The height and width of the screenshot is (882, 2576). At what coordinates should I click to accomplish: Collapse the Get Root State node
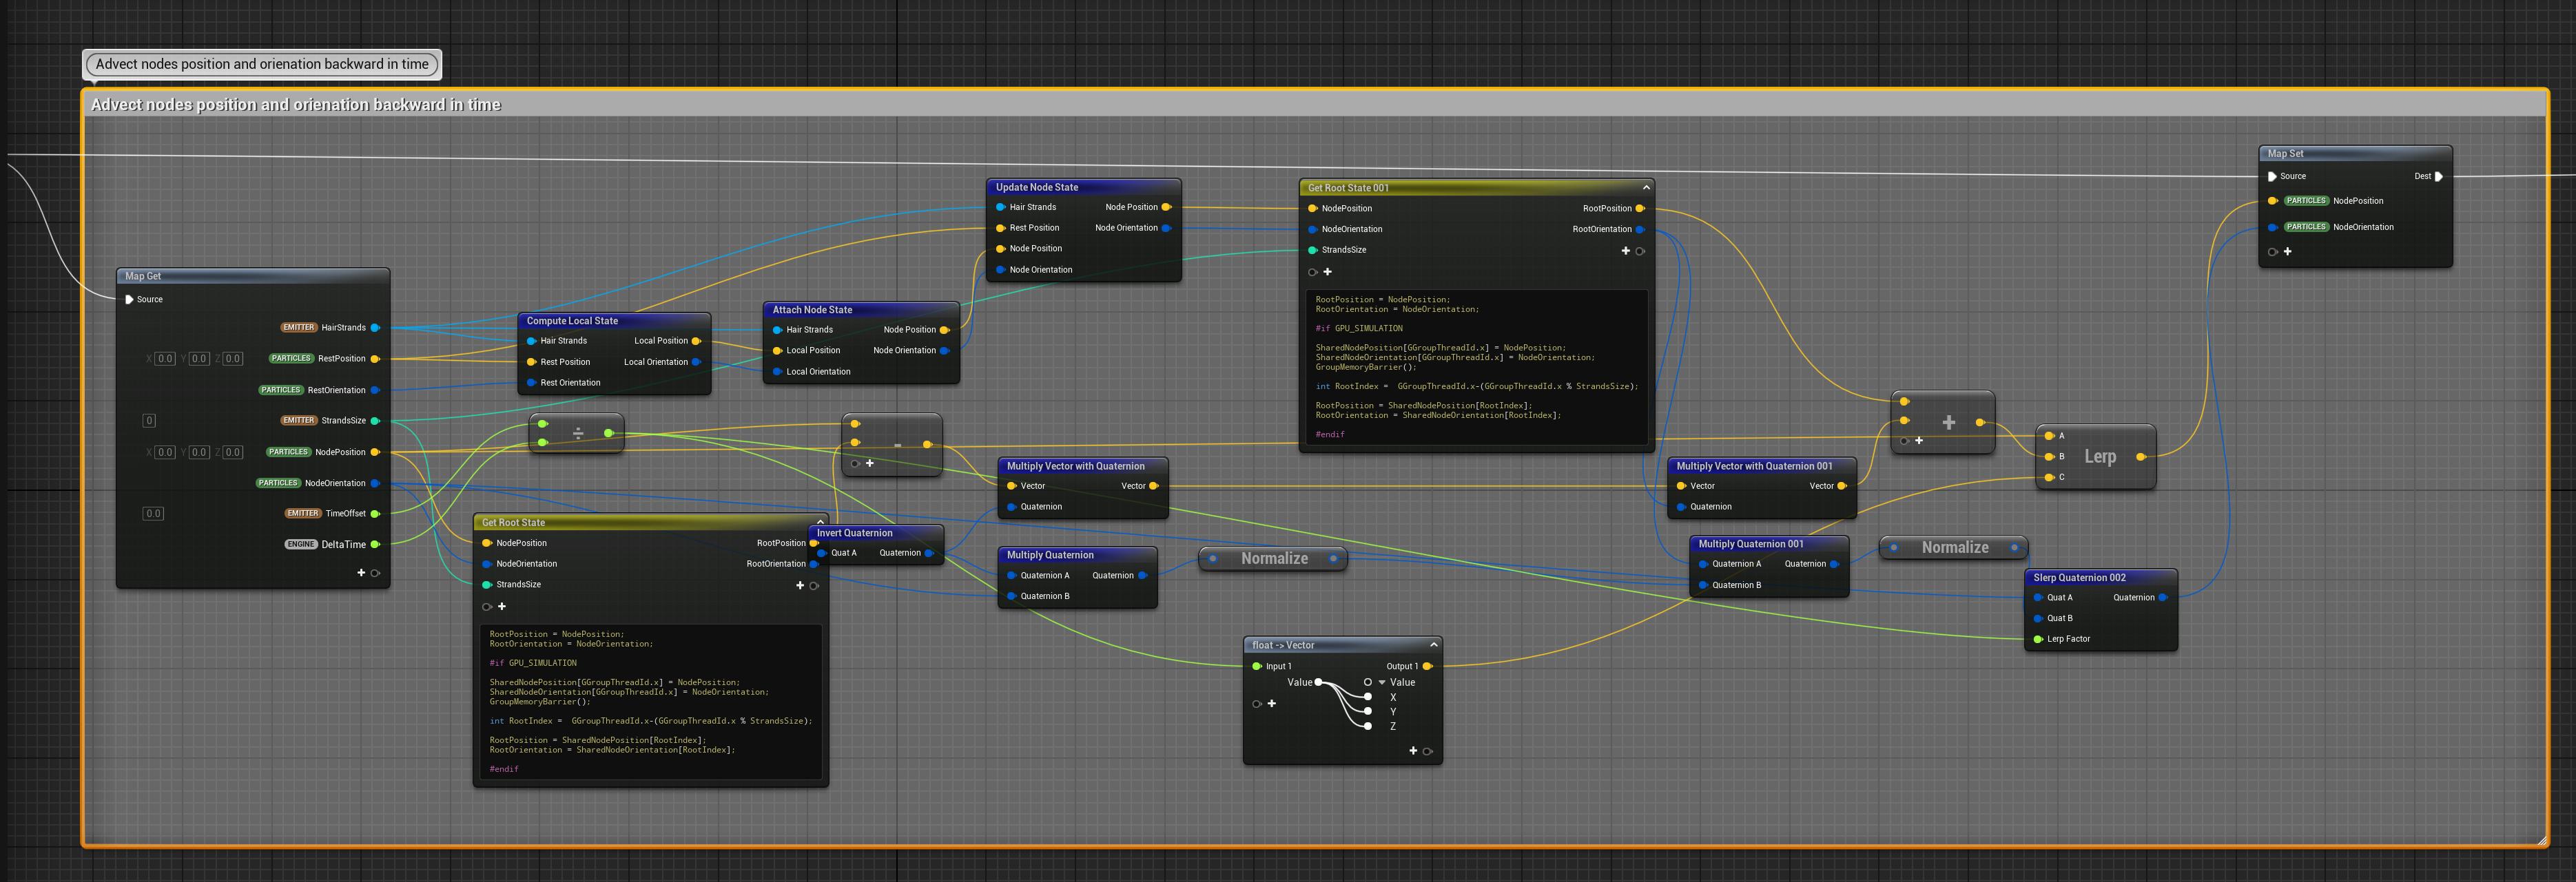point(820,521)
